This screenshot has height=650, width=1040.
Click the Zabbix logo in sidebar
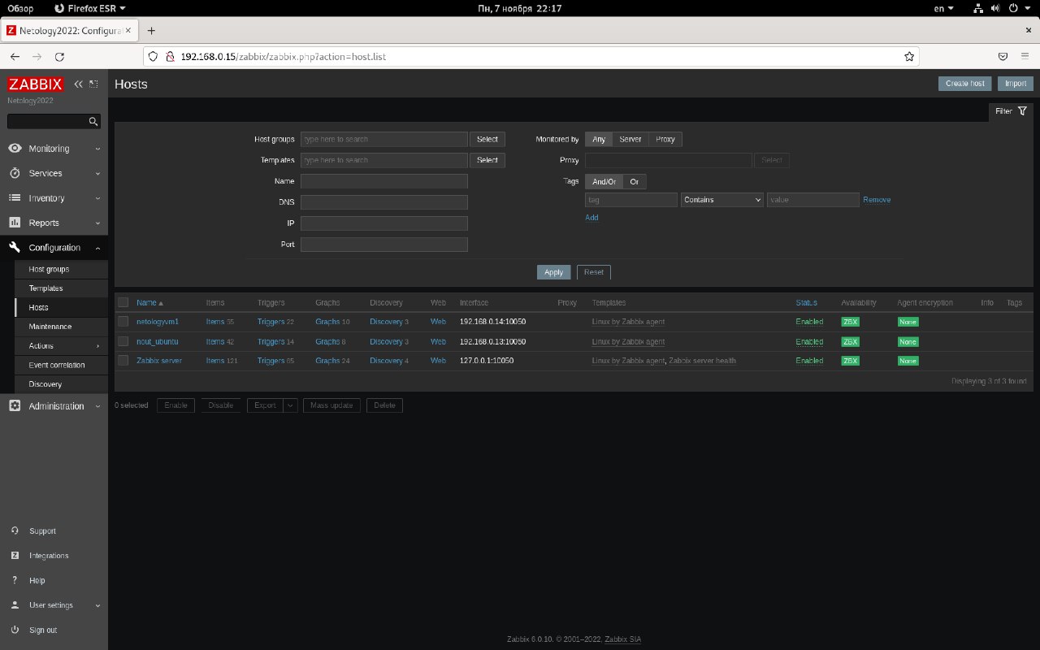[x=35, y=84]
